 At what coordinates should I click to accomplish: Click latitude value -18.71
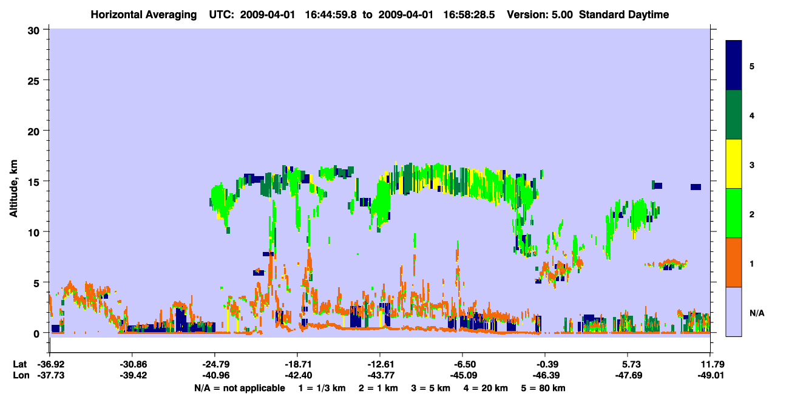coord(297,364)
